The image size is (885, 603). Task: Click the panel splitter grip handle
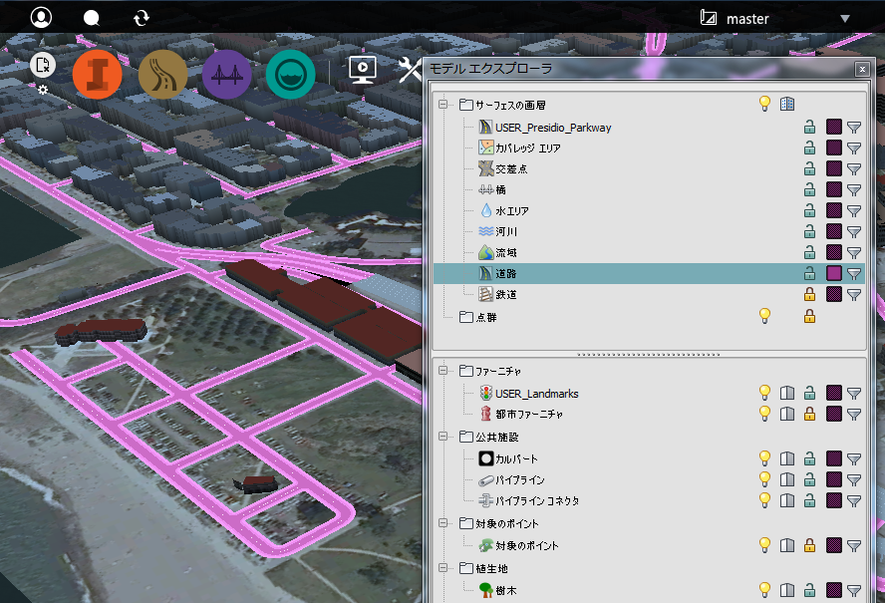[x=649, y=355]
